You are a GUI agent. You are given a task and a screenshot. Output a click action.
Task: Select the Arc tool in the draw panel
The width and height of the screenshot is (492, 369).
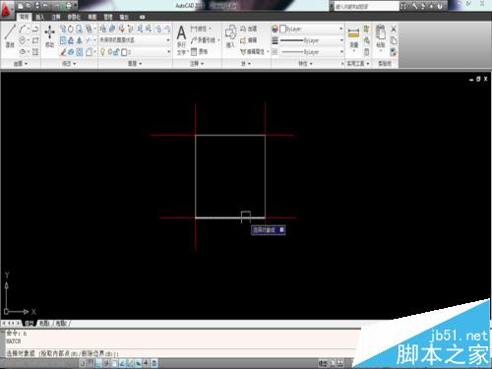pos(23,29)
